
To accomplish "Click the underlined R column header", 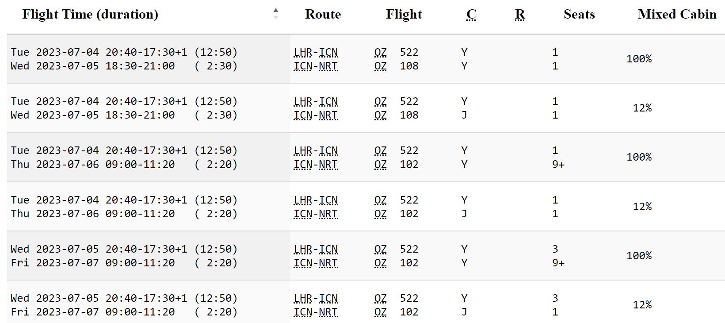I will [520, 14].
